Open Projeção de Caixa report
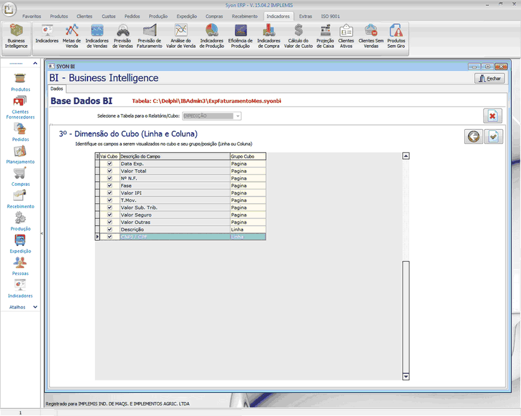The image size is (521, 416). (x=325, y=36)
